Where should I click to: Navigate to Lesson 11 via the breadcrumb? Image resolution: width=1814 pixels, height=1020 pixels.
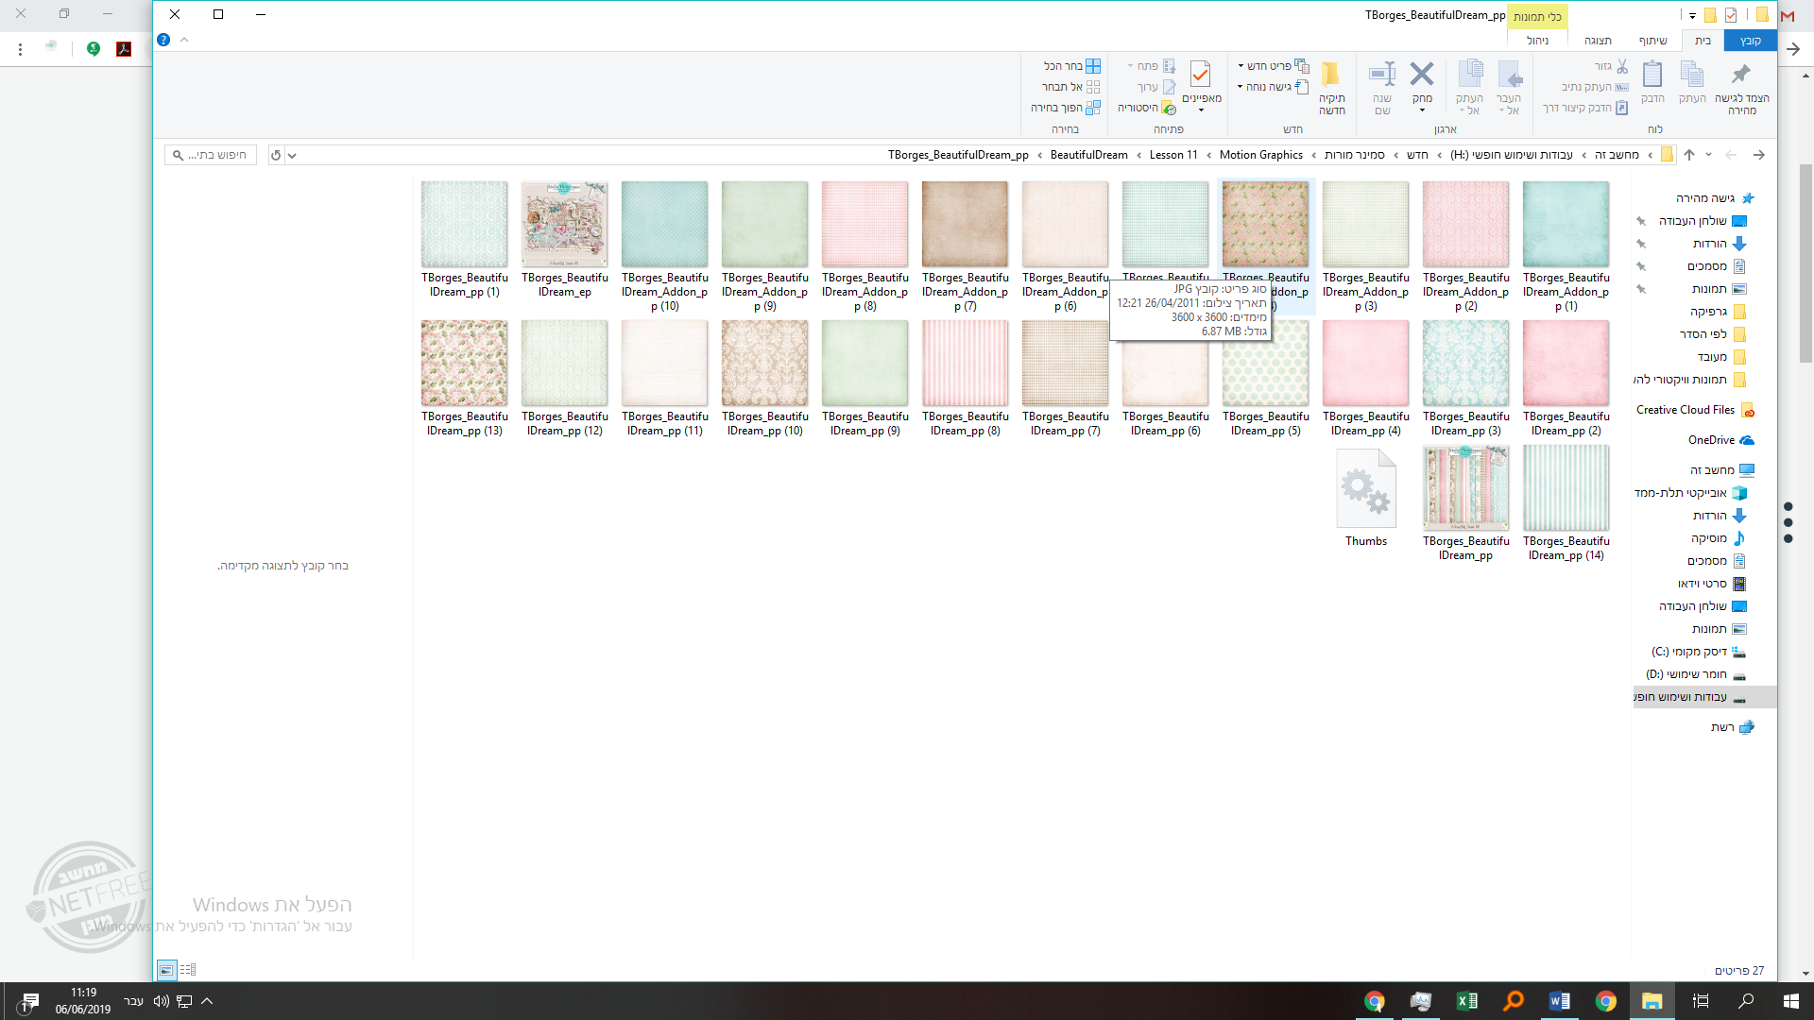pyautogui.click(x=1172, y=154)
